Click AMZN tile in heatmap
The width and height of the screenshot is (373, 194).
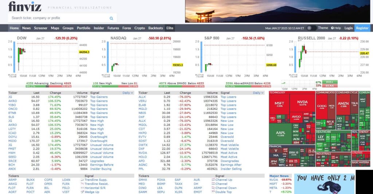point(343,104)
